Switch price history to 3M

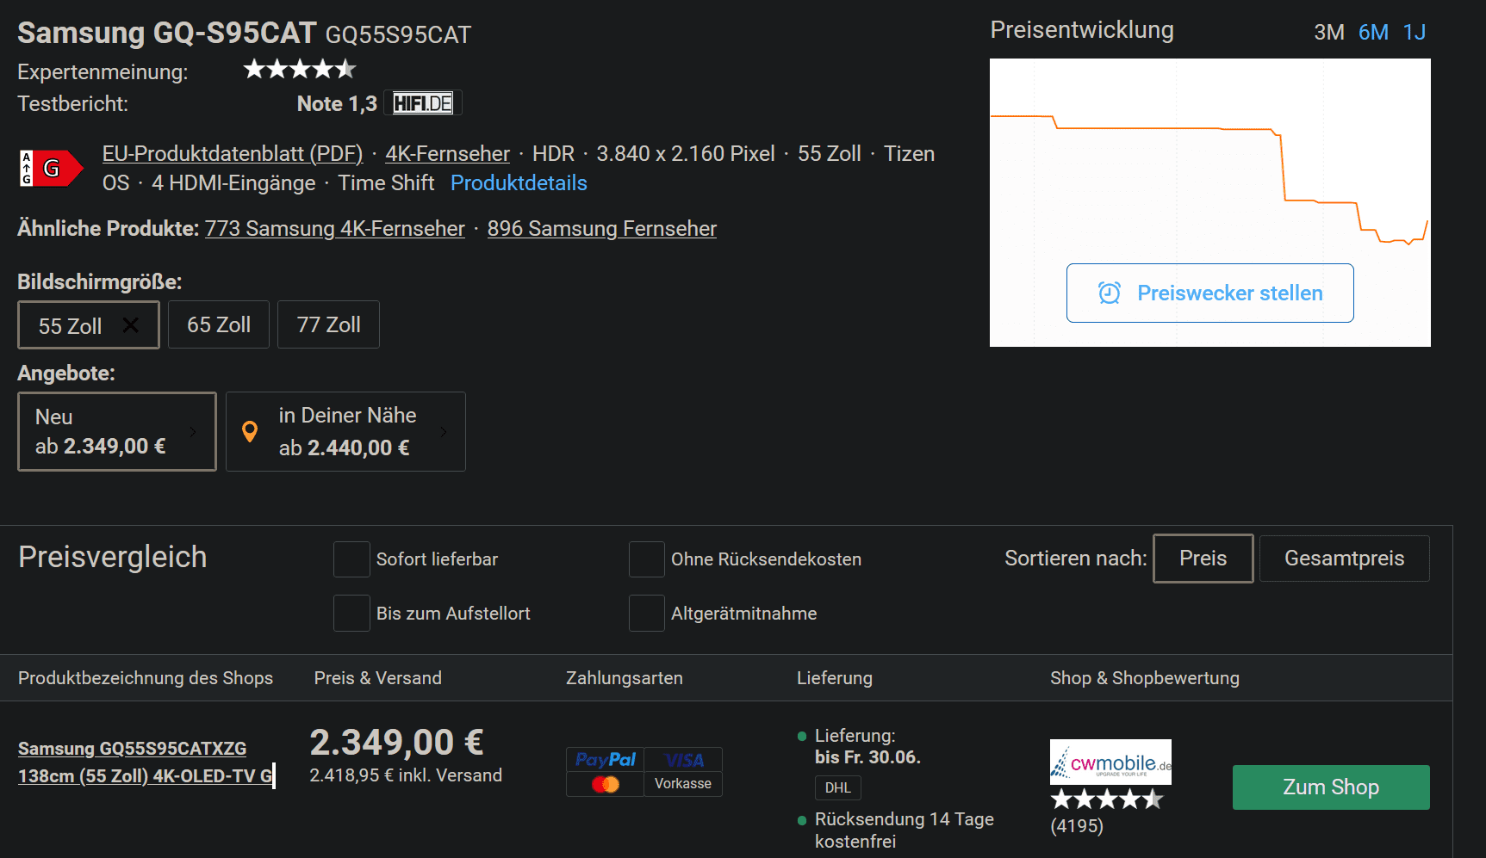1328,33
